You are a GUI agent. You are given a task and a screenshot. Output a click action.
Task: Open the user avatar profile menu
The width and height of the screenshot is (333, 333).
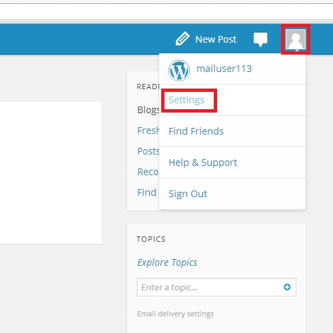pos(296,39)
